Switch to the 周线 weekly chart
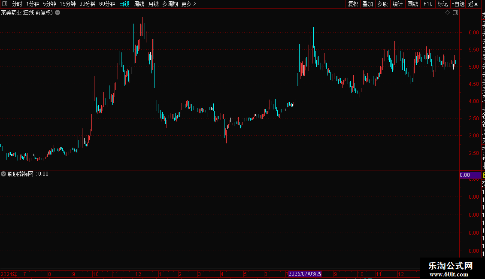This screenshot has height=279, width=485. [x=139, y=4]
